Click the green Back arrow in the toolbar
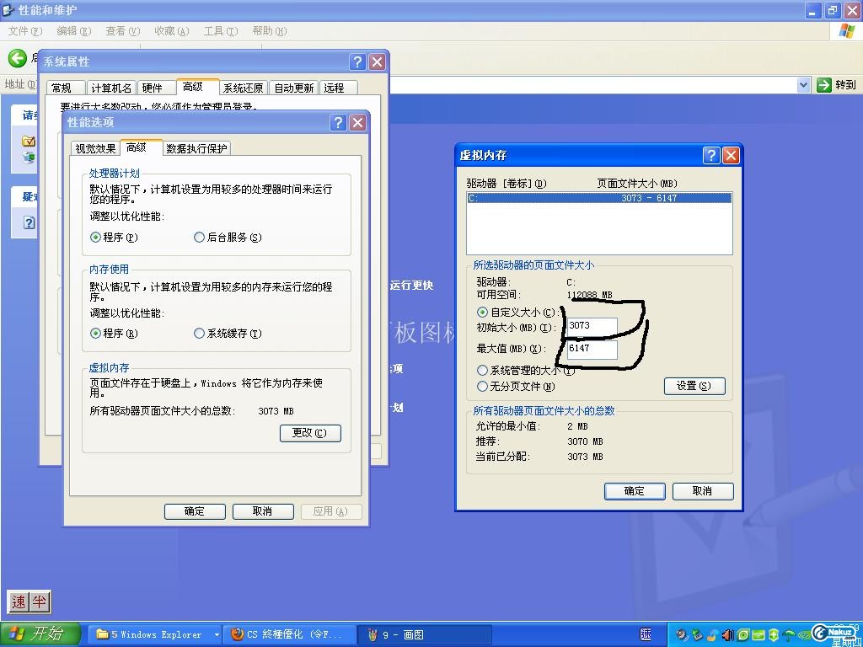Viewport: 863px width, 647px height. point(17,58)
